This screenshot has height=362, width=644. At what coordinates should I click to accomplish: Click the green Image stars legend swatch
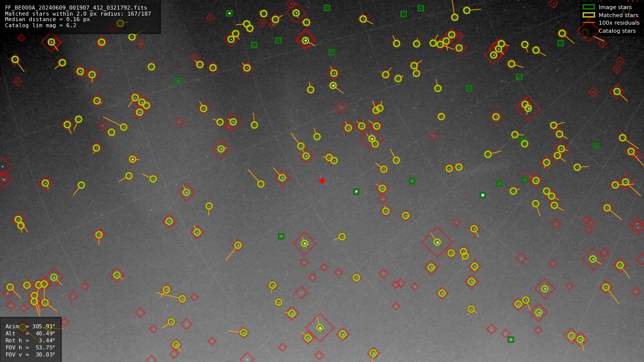(x=589, y=7)
